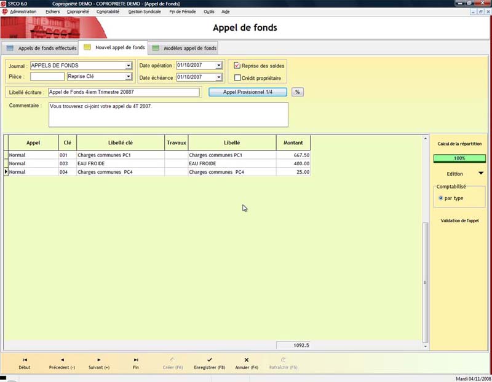This screenshot has height=382, width=492.
Task: Enable the Crédit propriétaire checkbox
Action: pyautogui.click(x=237, y=78)
